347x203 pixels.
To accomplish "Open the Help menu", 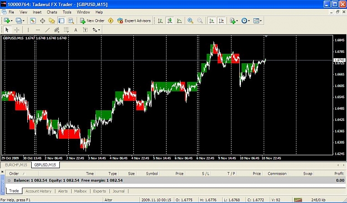I will click(99, 12).
